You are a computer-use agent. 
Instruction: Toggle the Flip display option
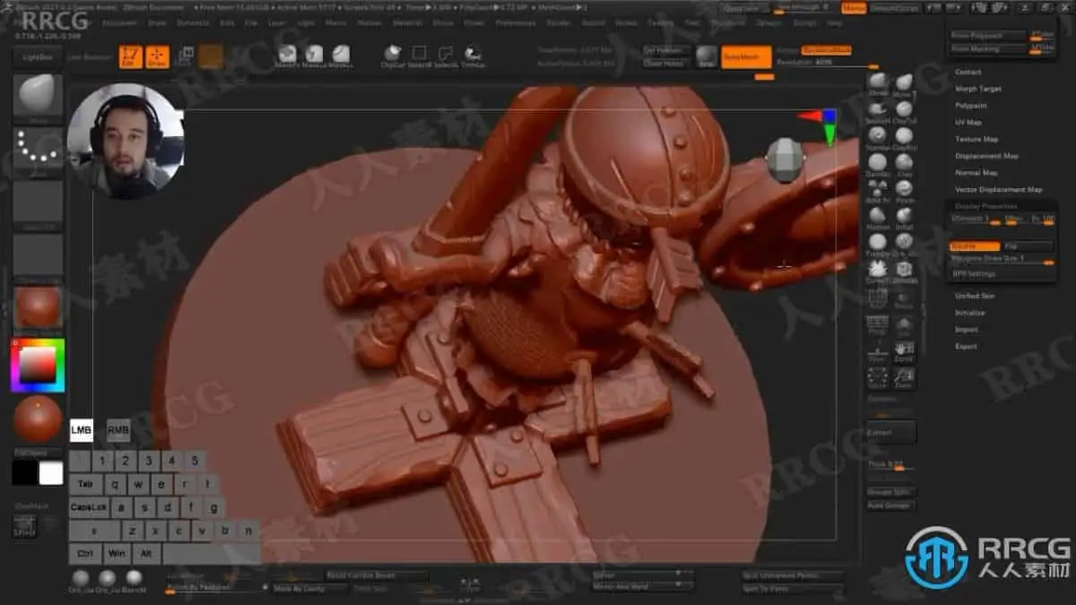click(x=1028, y=246)
